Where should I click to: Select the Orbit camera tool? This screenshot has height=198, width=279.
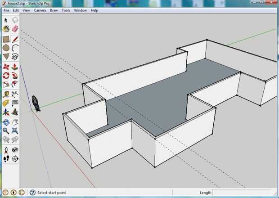pos(6,122)
